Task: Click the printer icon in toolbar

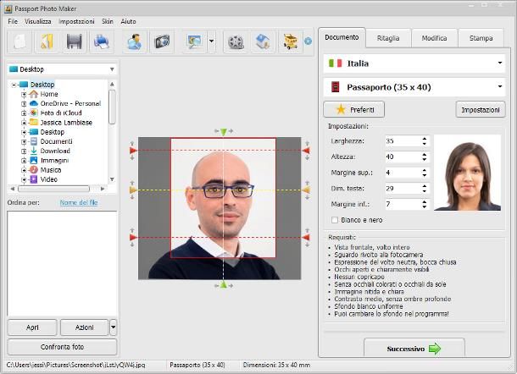Action: coord(102,41)
